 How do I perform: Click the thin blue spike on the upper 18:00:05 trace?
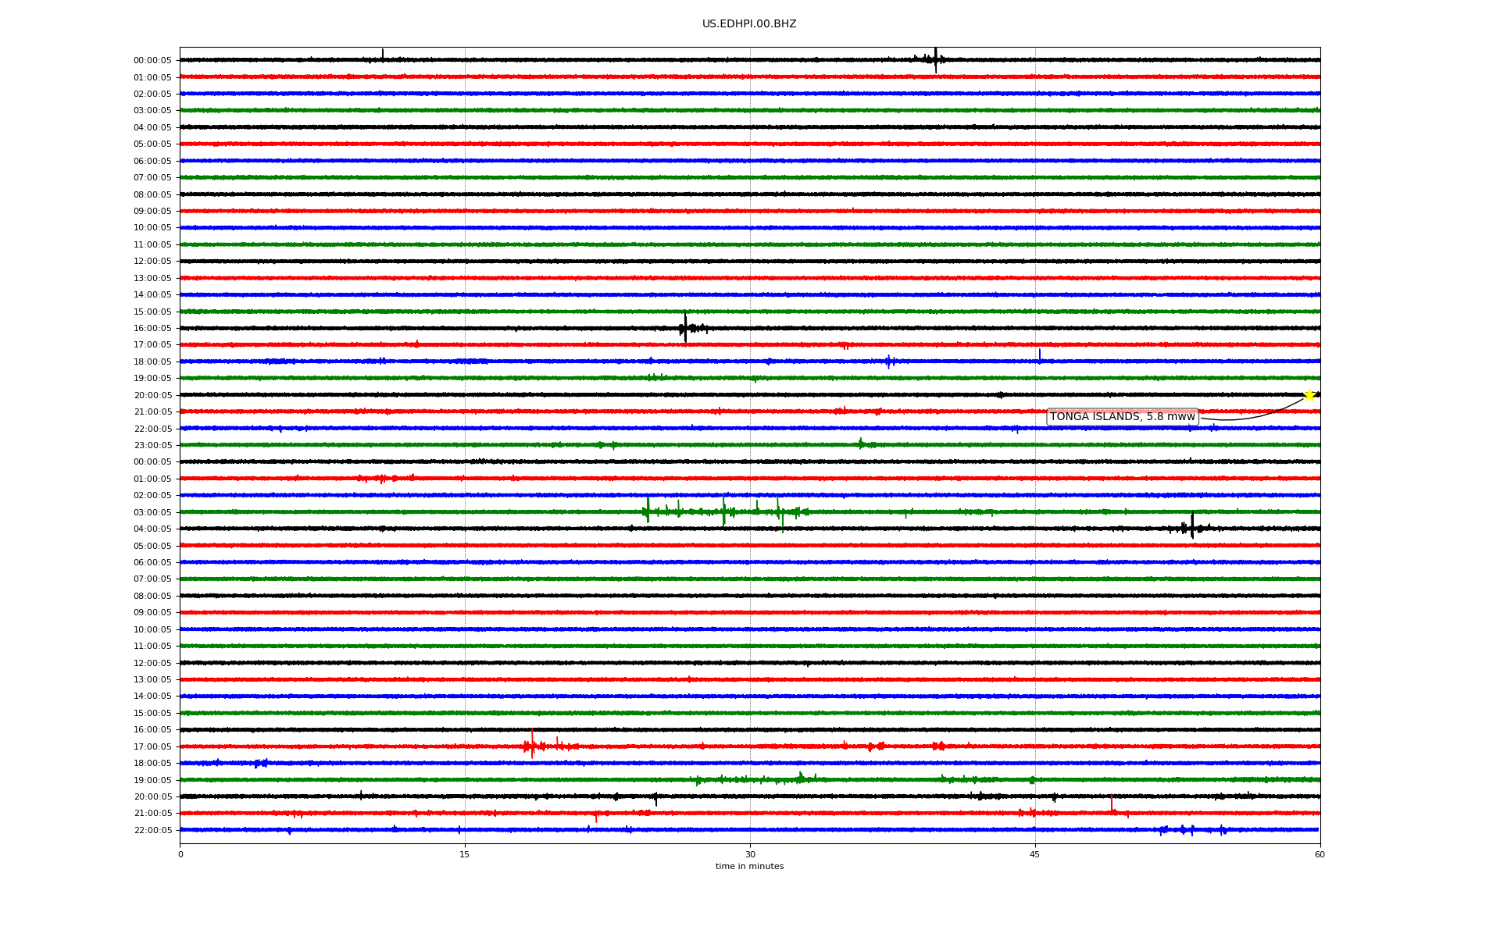click(1039, 355)
